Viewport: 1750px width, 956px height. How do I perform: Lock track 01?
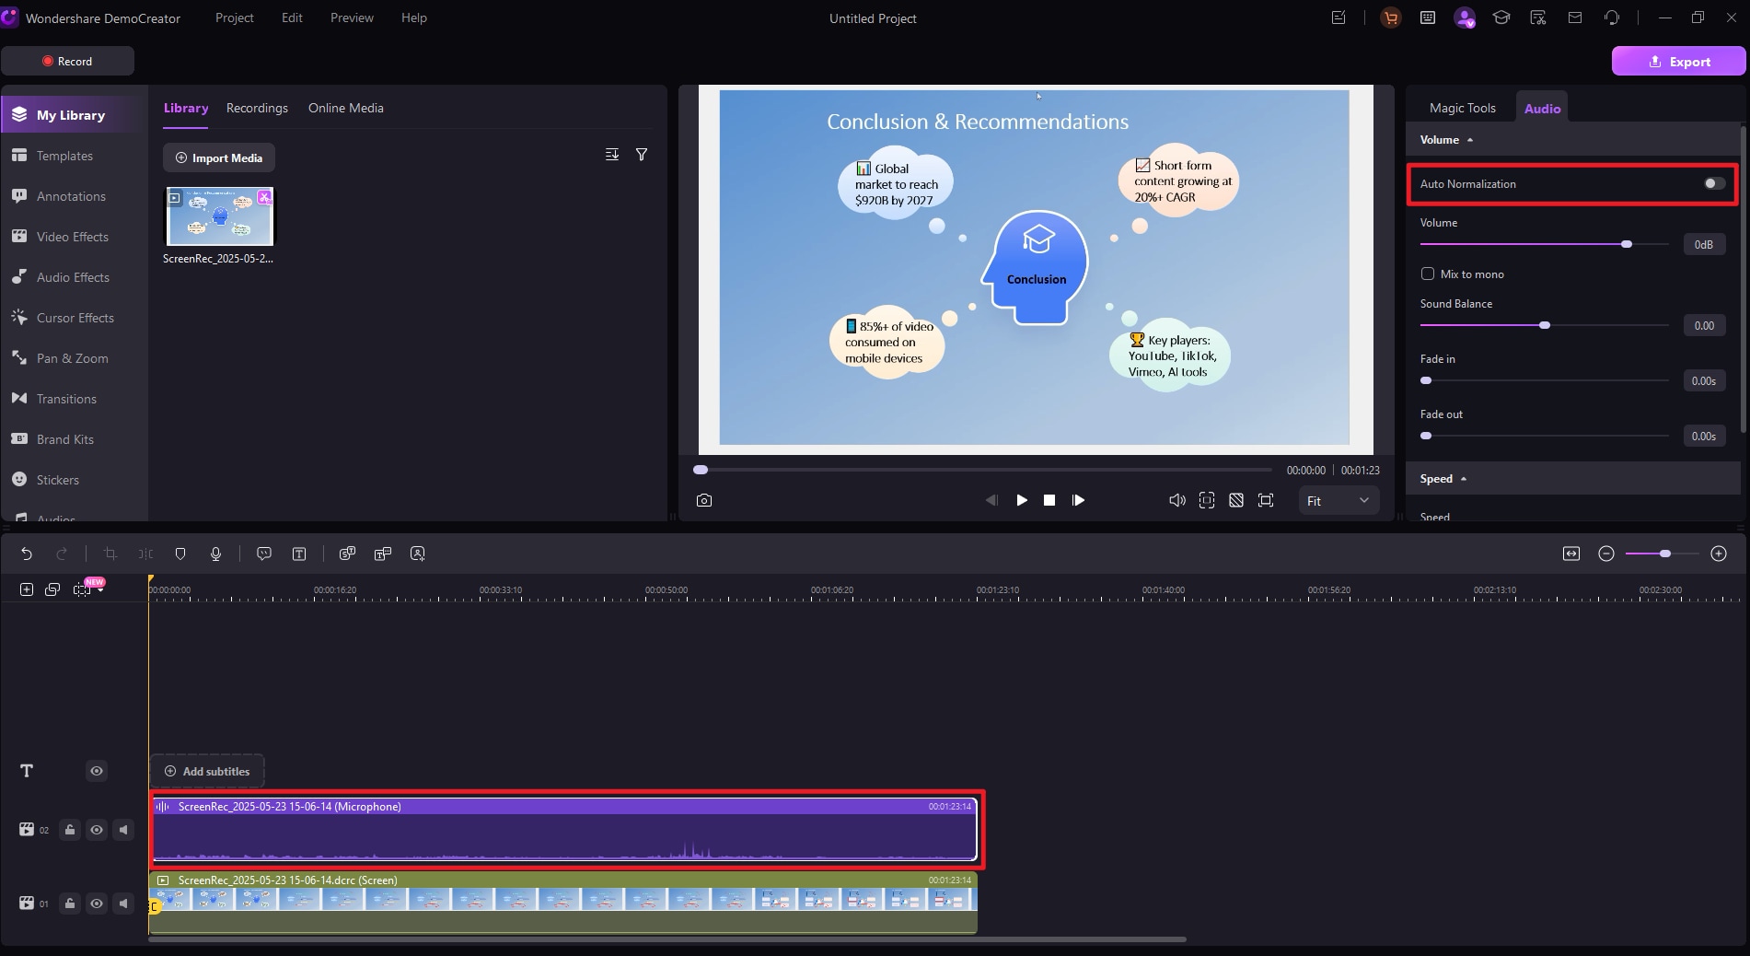(x=70, y=904)
